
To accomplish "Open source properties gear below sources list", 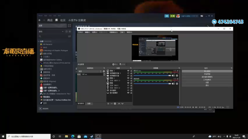I will tap(115, 103).
